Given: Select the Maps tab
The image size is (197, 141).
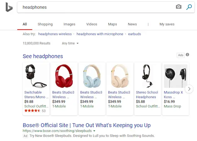Looking at the screenshot, I should coord(112,24).
